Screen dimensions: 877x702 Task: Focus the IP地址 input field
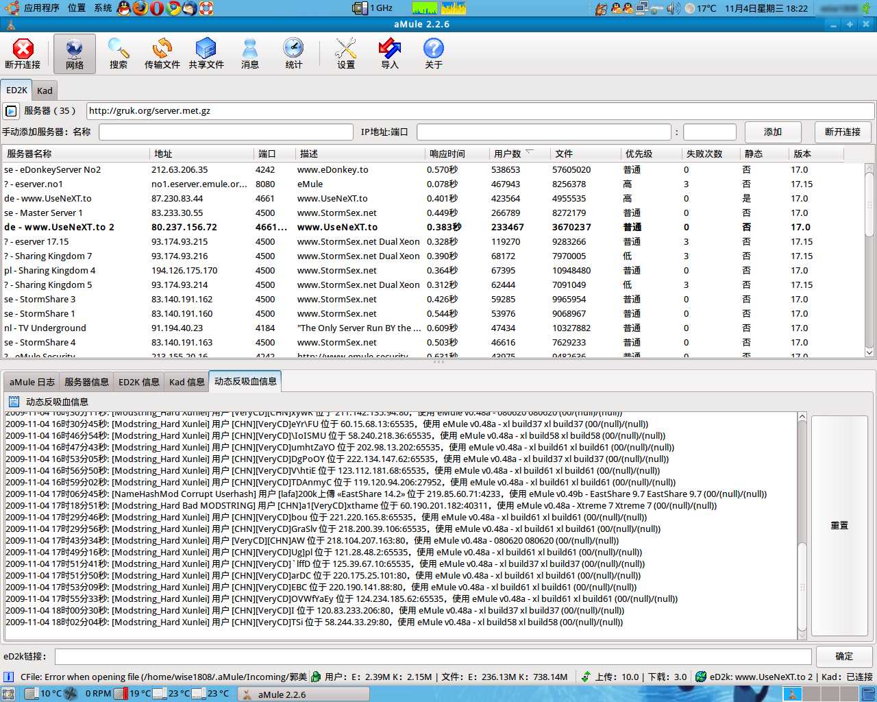tap(544, 132)
